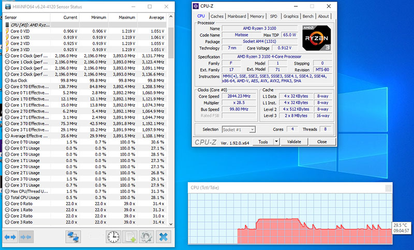The width and height of the screenshot is (414, 250).
Task: Click the CPU-Z title bar app icon
Action: (196, 6)
